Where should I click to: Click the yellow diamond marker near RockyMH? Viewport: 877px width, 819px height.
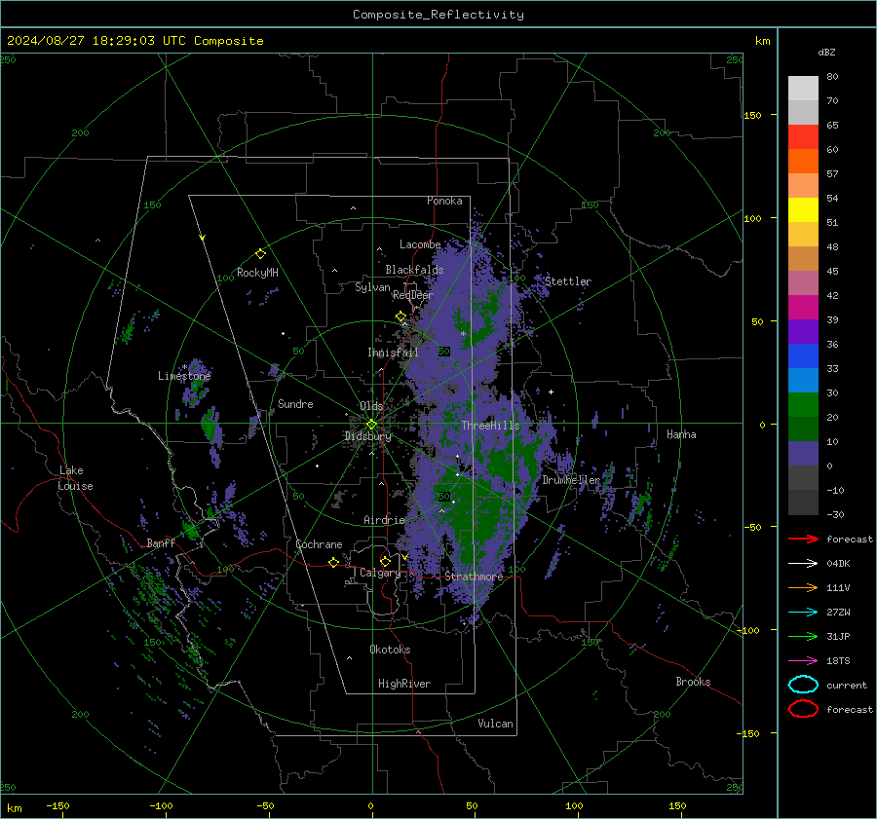[260, 254]
